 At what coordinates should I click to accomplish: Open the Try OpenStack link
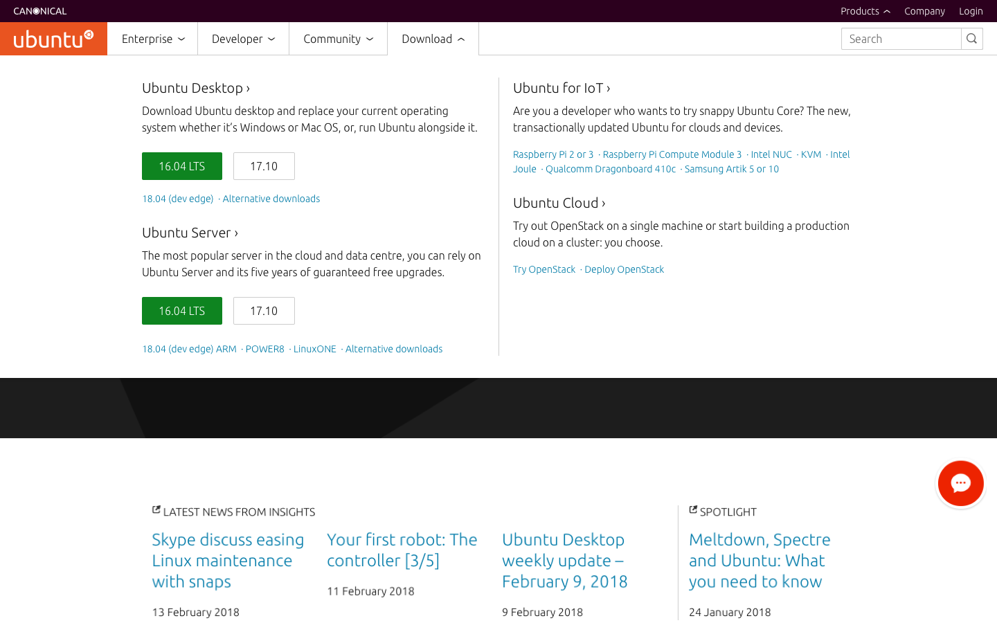(544, 269)
